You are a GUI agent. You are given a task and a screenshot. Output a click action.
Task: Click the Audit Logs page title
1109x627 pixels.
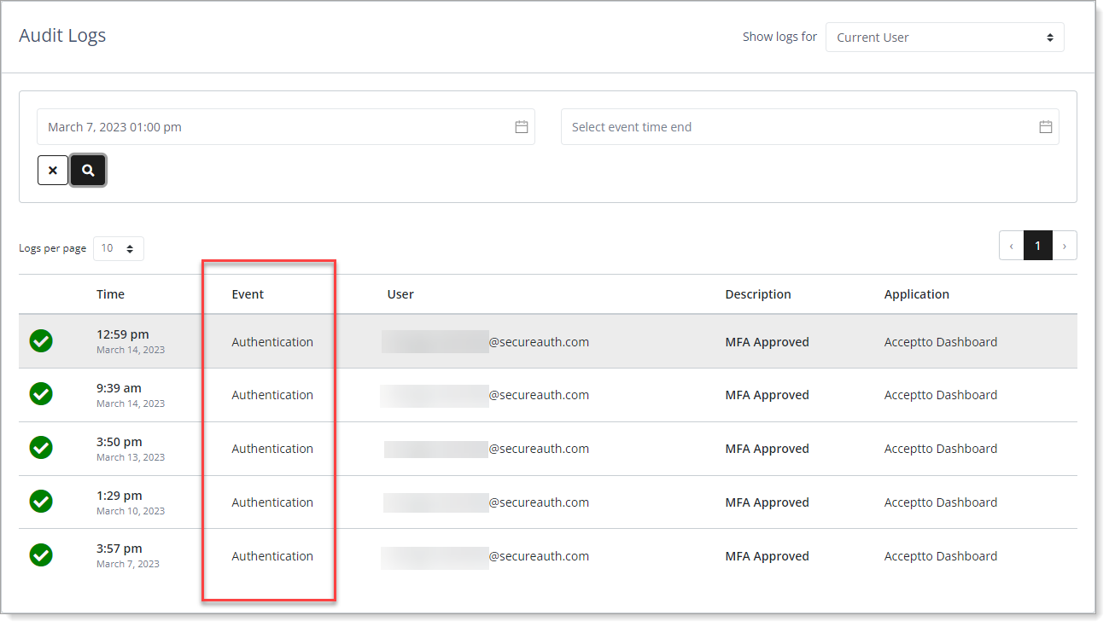click(x=62, y=36)
